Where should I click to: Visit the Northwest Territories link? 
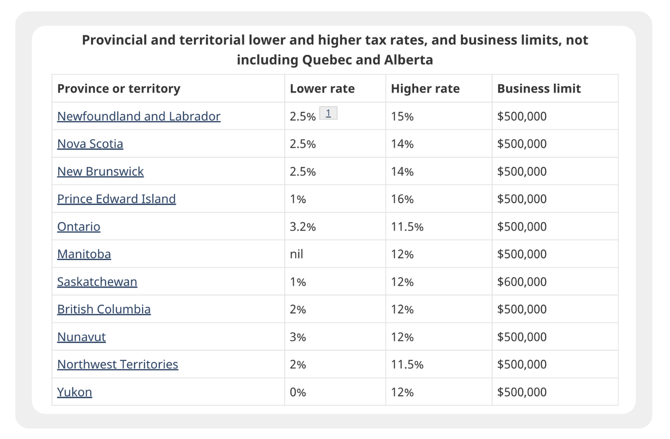pyautogui.click(x=117, y=364)
